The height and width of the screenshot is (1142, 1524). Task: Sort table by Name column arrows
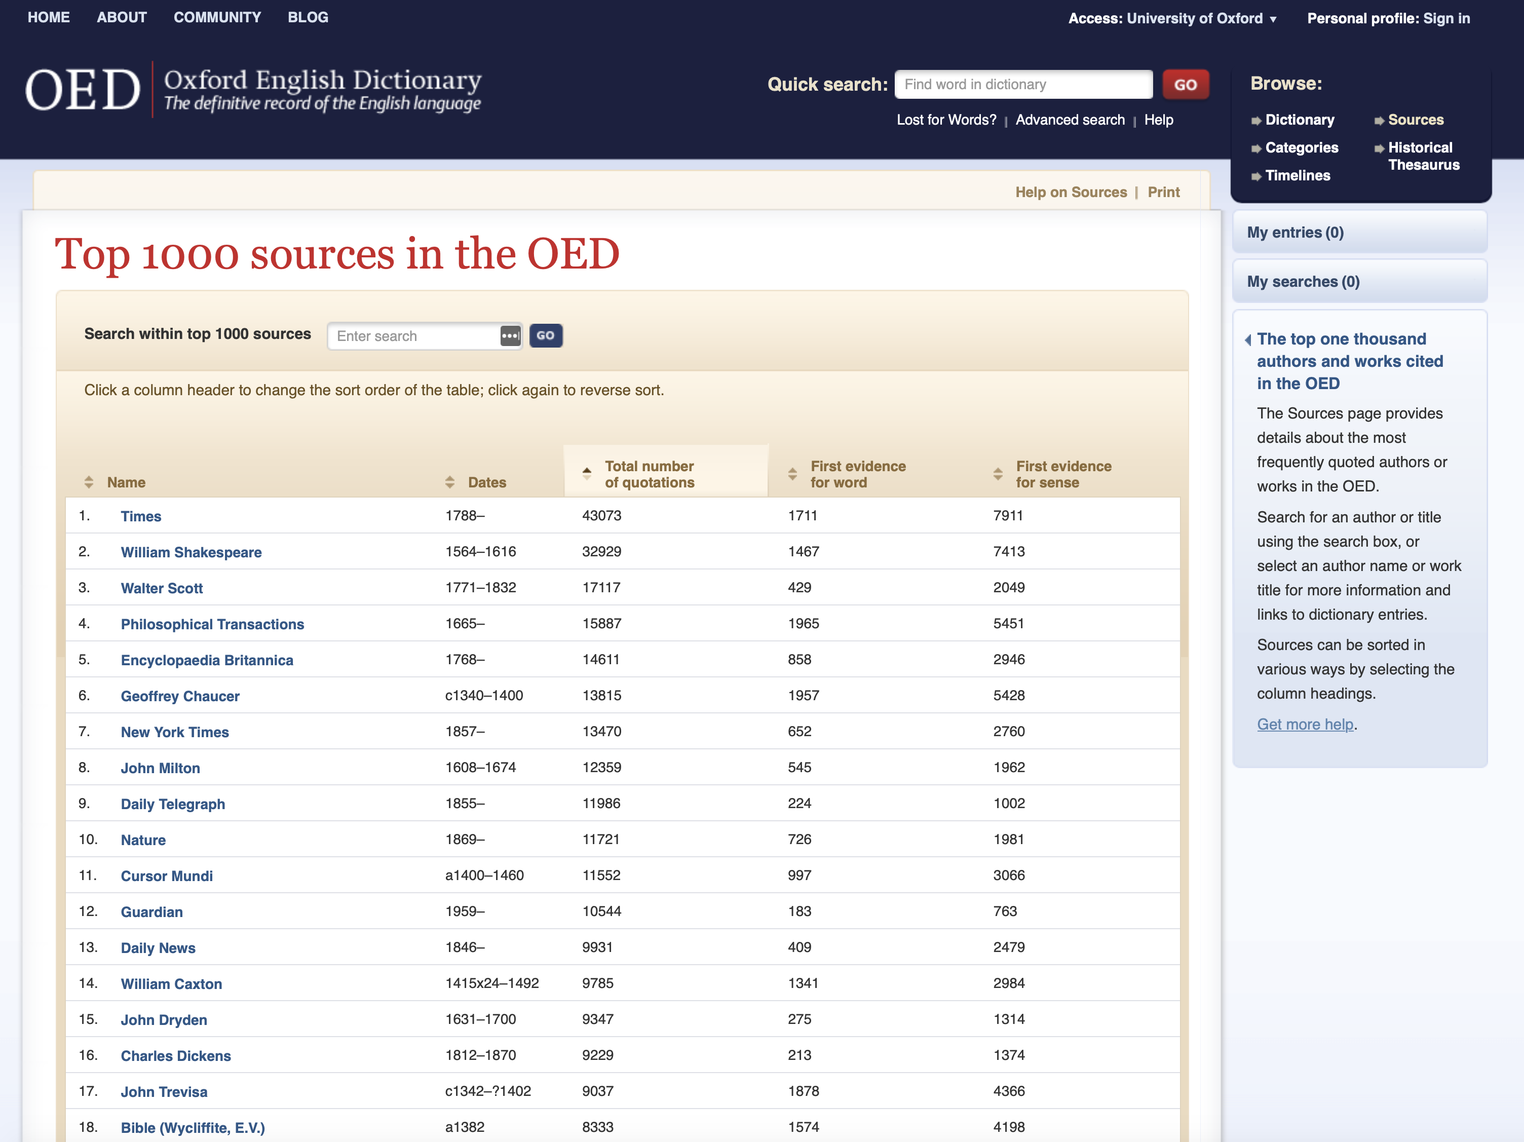pyautogui.click(x=89, y=482)
